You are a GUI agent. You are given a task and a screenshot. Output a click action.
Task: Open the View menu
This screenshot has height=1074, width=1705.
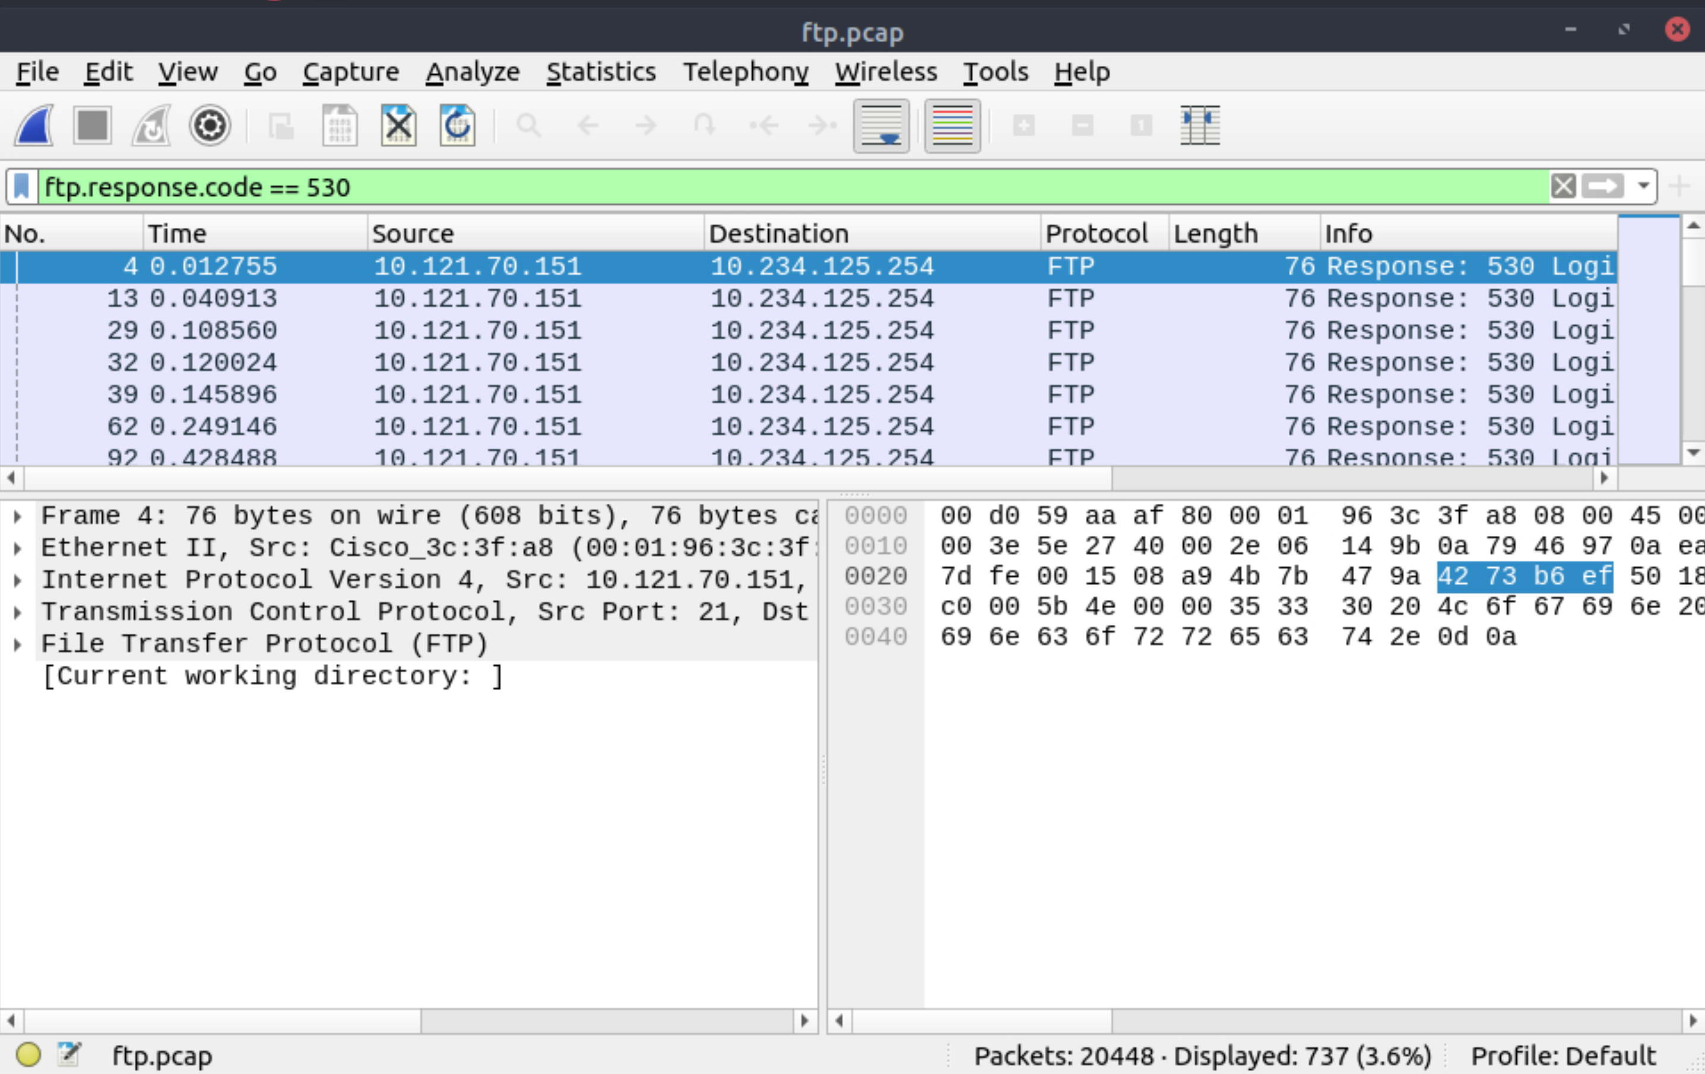[188, 71]
